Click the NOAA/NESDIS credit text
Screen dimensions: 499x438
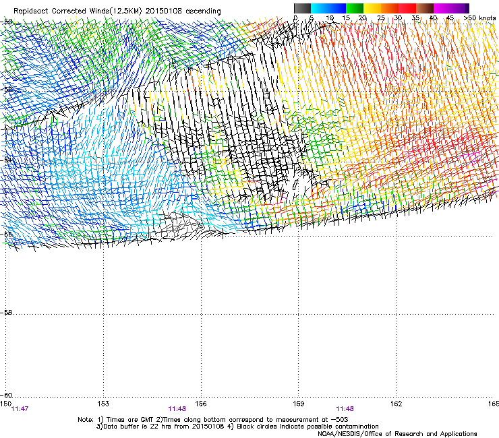(397, 434)
